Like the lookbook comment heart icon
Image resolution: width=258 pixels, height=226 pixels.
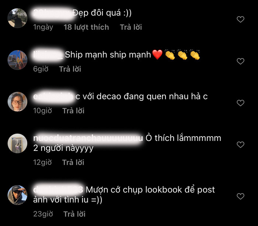240,196
